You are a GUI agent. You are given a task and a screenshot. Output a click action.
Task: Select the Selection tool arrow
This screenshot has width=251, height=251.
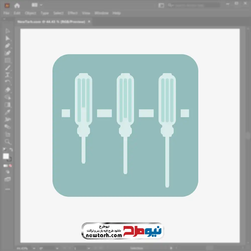click(x=8, y=31)
